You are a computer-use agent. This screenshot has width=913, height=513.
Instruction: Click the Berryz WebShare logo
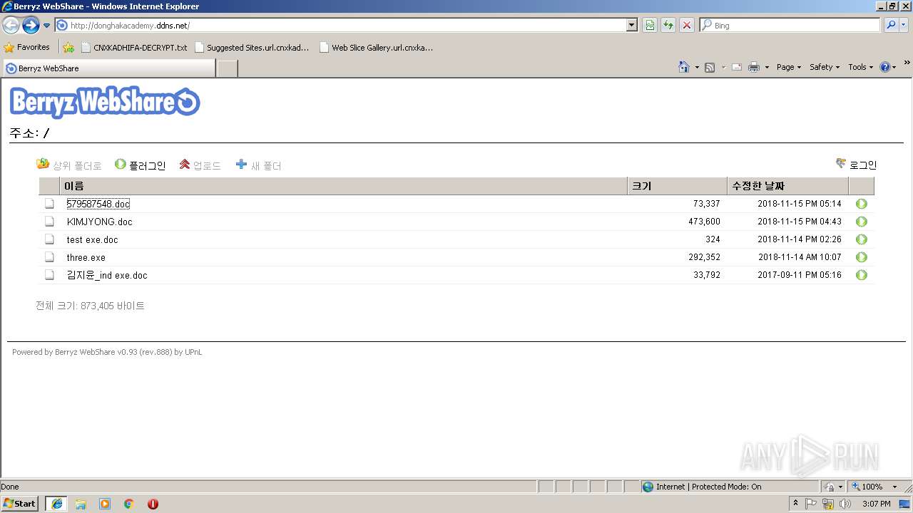[x=105, y=103]
